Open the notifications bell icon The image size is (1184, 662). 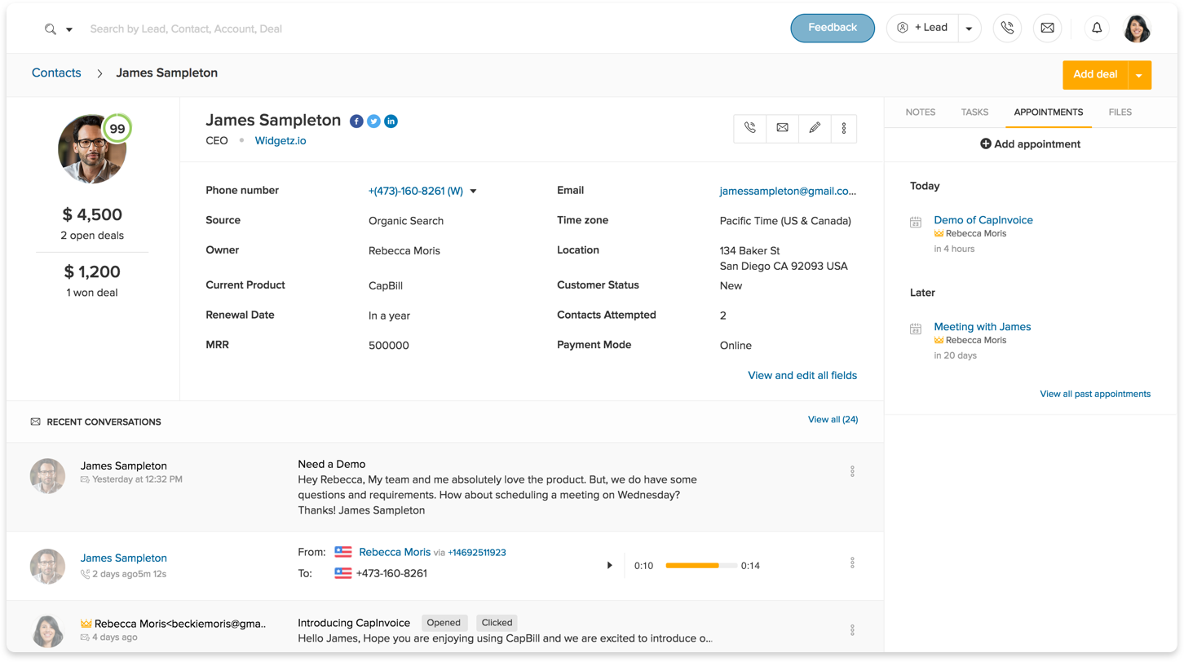(1098, 28)
